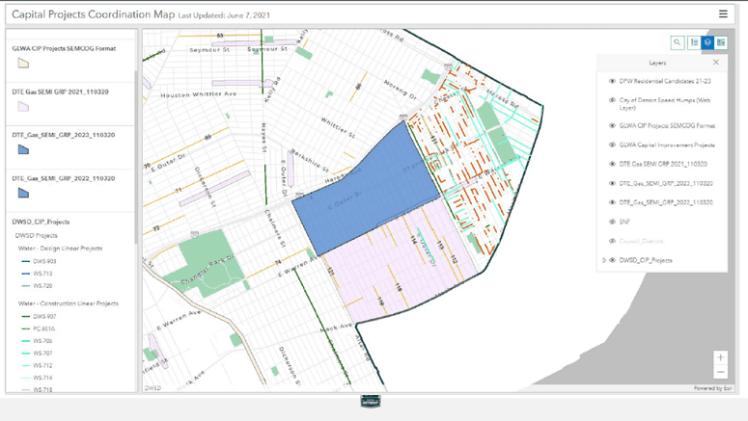Expand the DWSD_CIP_Projects layer group

point(604,260)
